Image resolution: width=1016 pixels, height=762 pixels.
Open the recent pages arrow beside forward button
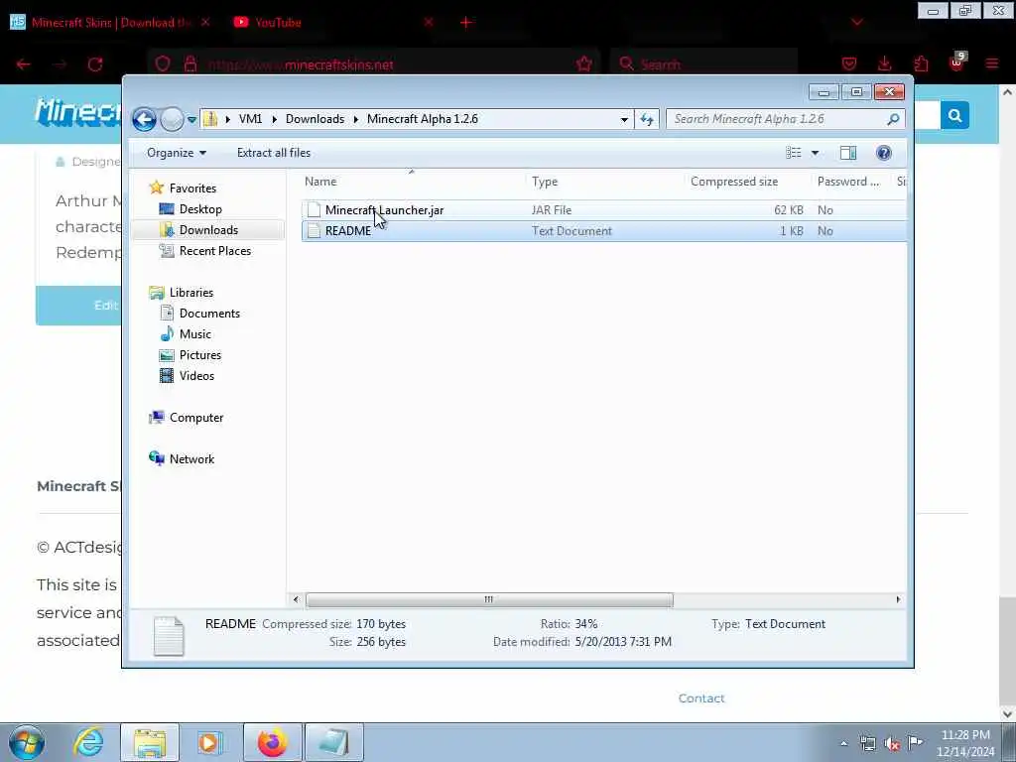point(191,119)
